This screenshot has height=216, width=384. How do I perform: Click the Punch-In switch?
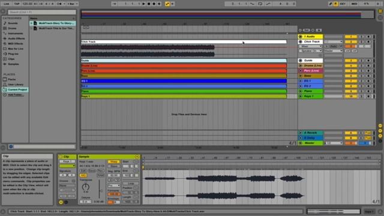point(252,4)
